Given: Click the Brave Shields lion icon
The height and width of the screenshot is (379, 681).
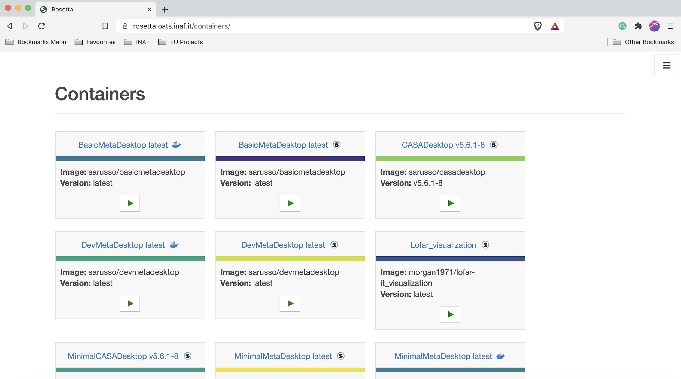Looking at the screenshot, I should (538, 26).
